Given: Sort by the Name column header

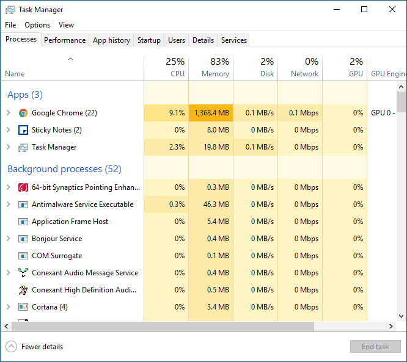Looking at the screenshot, I should [73, 68].
